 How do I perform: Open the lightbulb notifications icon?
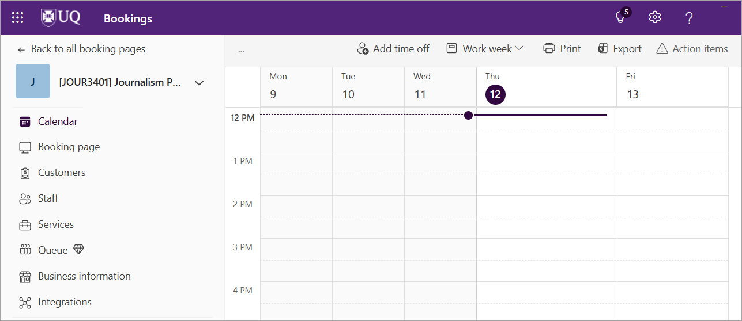coord(621,17)
